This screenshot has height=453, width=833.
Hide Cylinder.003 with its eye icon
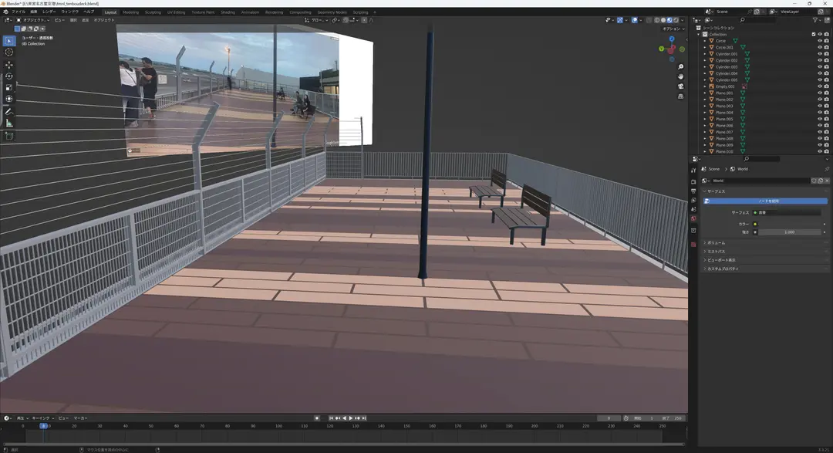point(820,67)
